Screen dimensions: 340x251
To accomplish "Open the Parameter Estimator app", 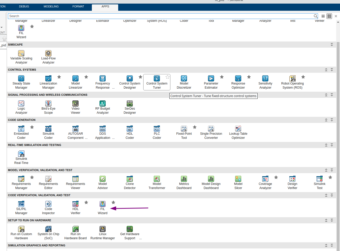I will (x=211, y=82).
